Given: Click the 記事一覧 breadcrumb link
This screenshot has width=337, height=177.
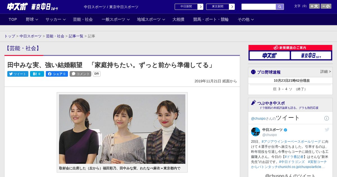Looking at the screenshot, I should 76,36.
